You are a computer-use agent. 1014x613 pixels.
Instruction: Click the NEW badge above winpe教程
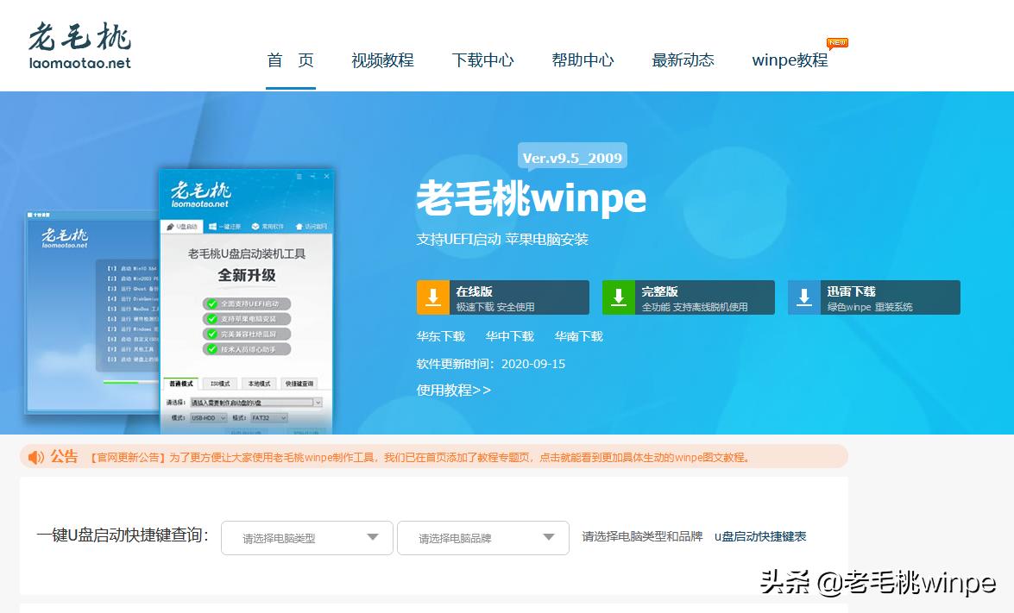click(837, 41)
